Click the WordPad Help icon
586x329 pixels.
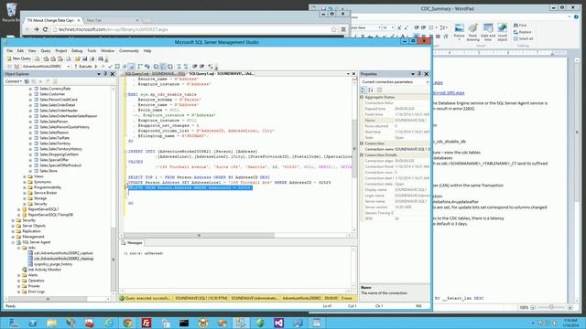tap(576, 16)
